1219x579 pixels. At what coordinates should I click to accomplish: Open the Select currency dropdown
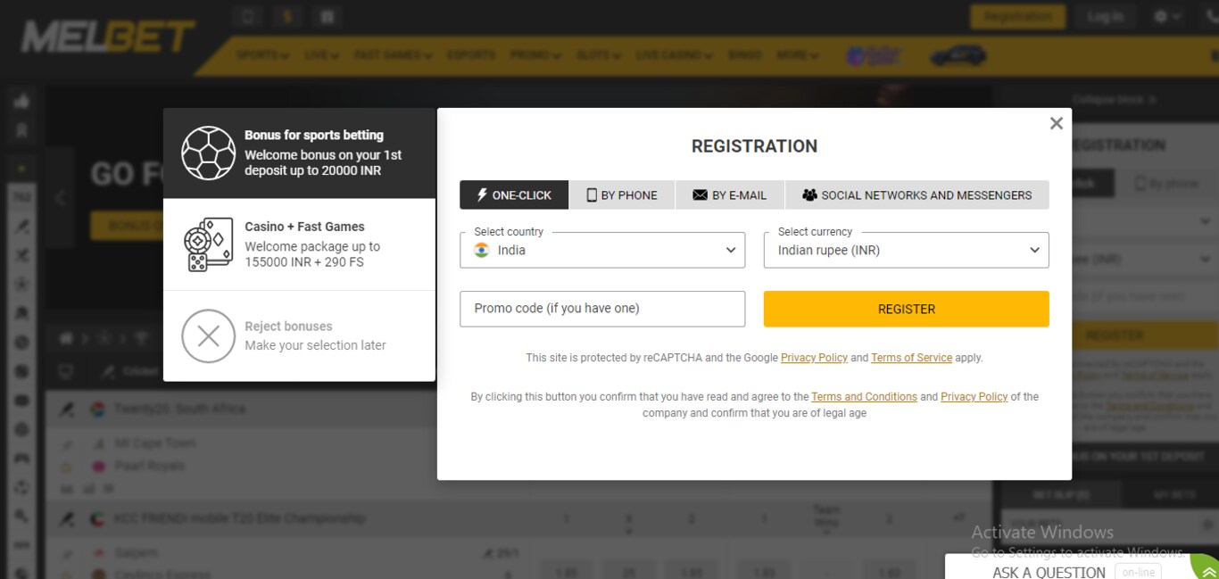pos(906,250)
